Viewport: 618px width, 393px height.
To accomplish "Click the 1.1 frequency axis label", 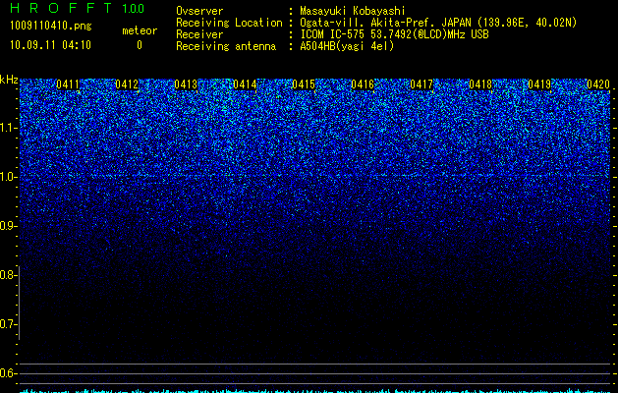I will coord(8,128).
